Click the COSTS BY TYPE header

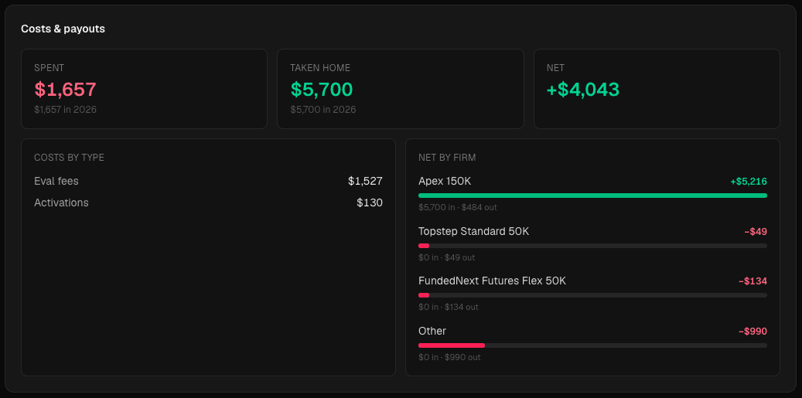point(69,158)
